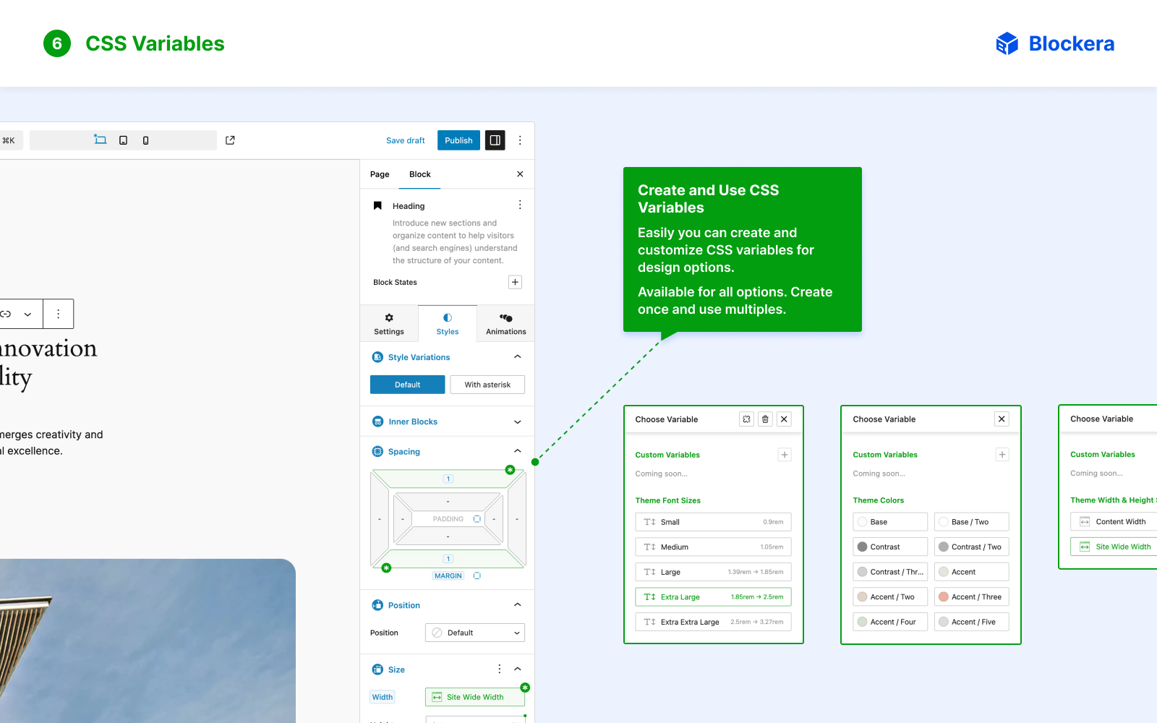Click the Heading block bookmark icon

[377, 206]
